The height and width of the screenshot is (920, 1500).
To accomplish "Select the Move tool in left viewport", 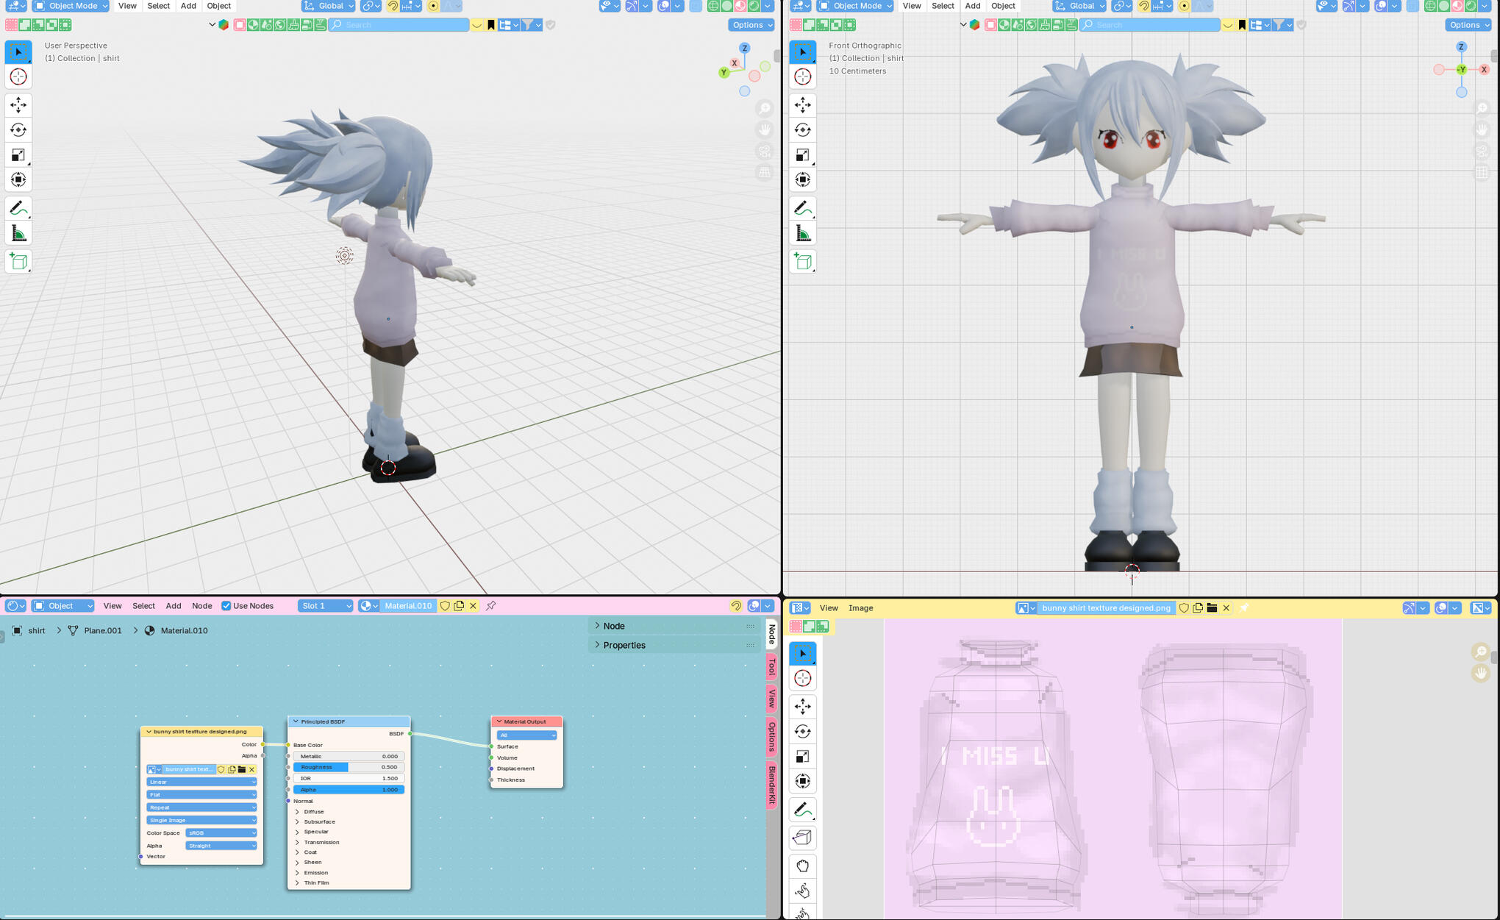I will tap(18, 105).
